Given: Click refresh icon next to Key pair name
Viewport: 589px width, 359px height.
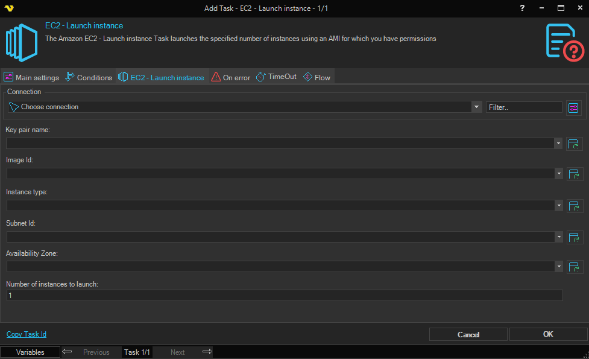Looking at the screenshot, I should coord(574,144).
